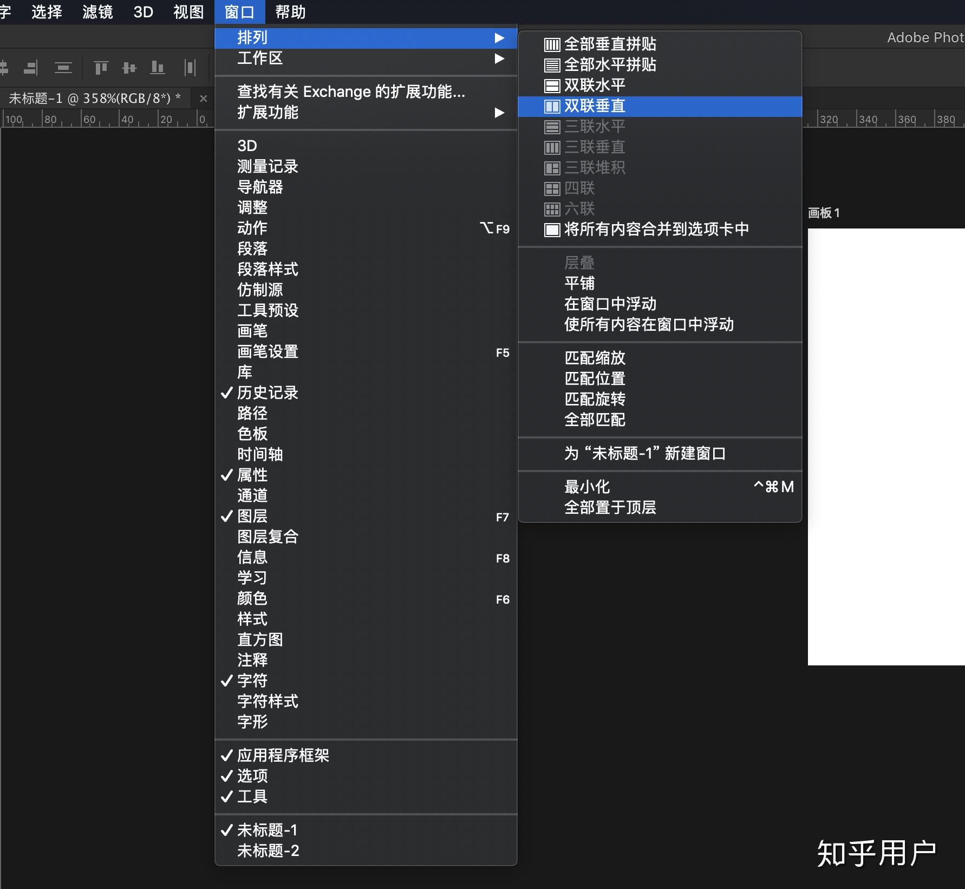This screenshot has height=889, width=965.
Task: Choose 为“未标题-1”新建窗口
Action: click(660, 453)
